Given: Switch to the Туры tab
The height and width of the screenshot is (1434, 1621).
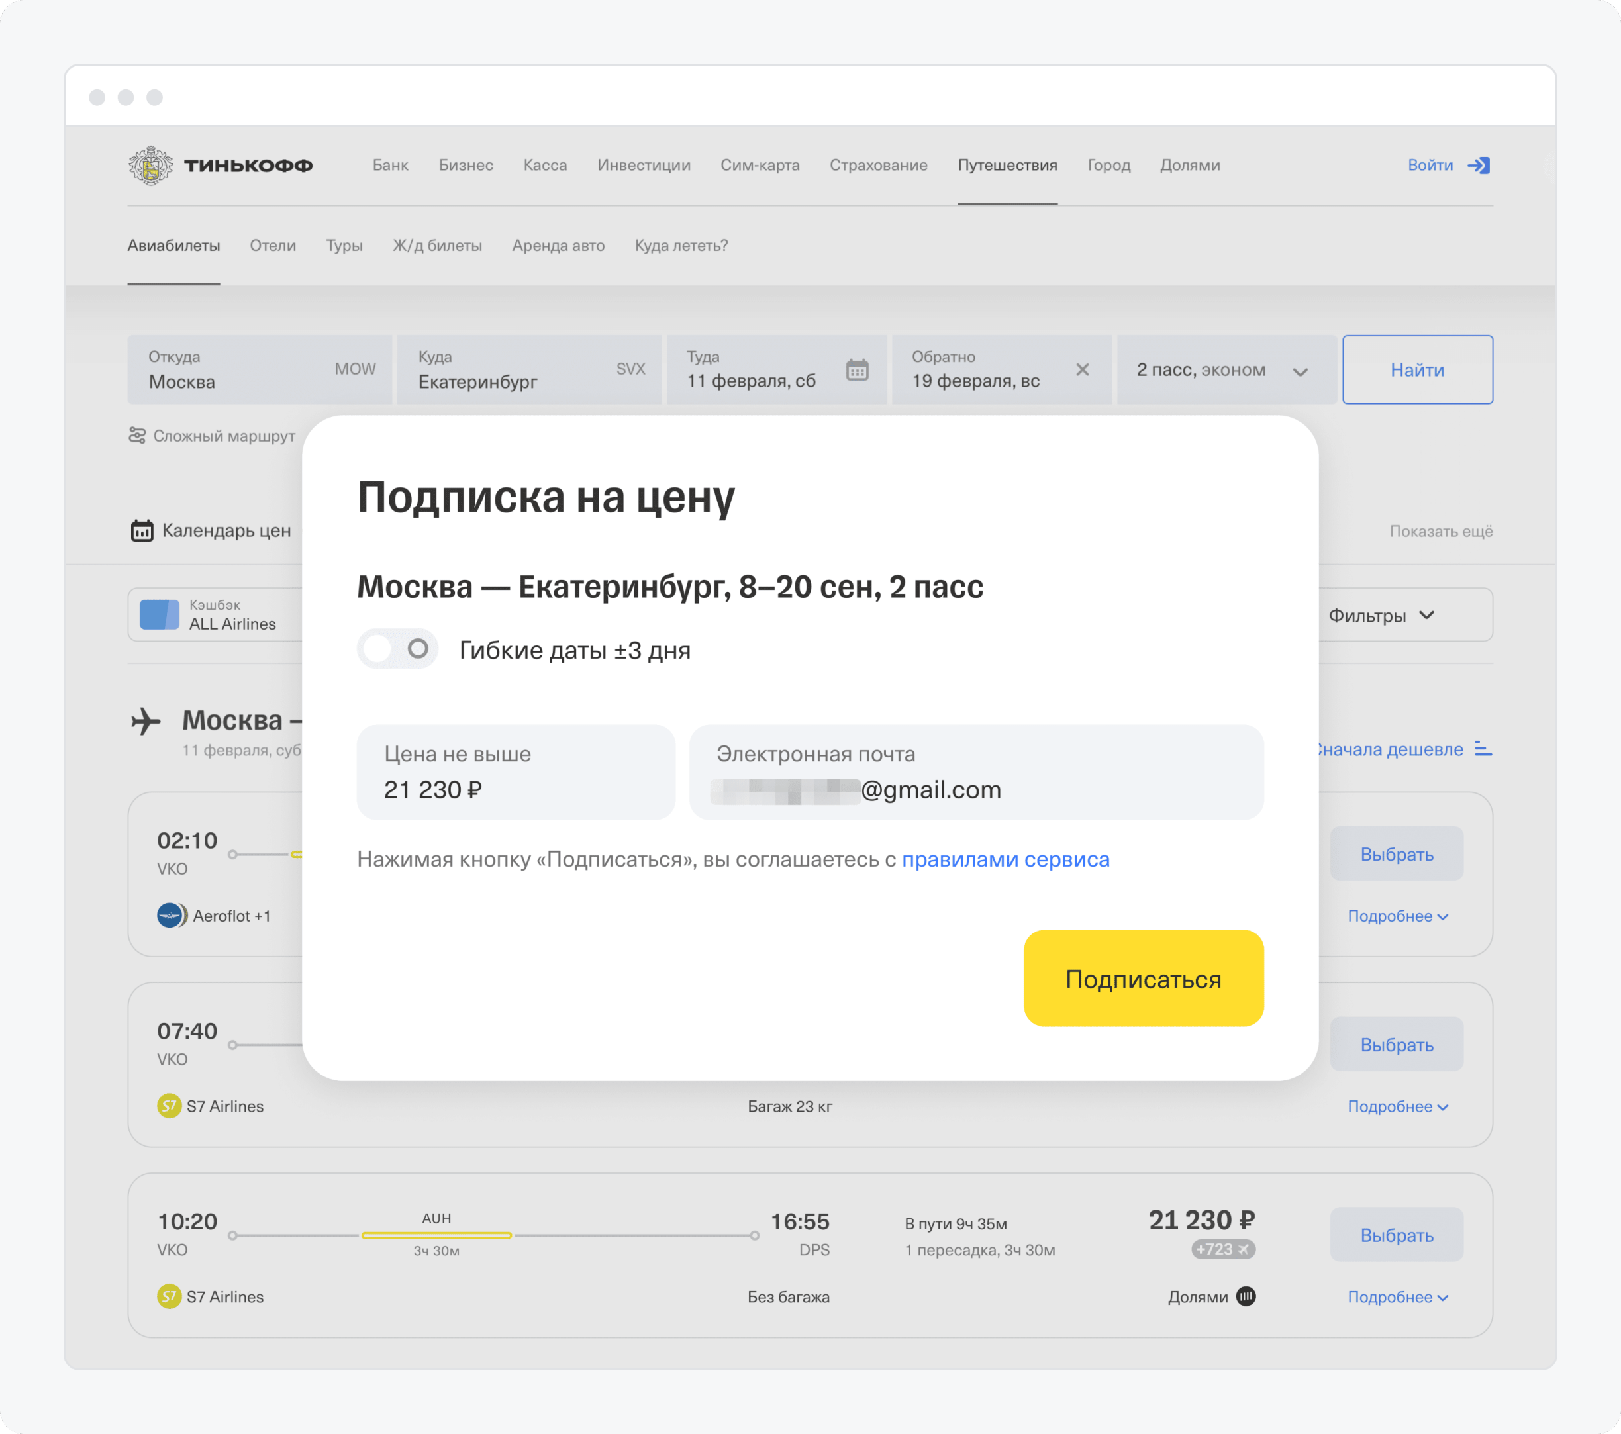Looking at the screenshot, I should coord(344,245).
